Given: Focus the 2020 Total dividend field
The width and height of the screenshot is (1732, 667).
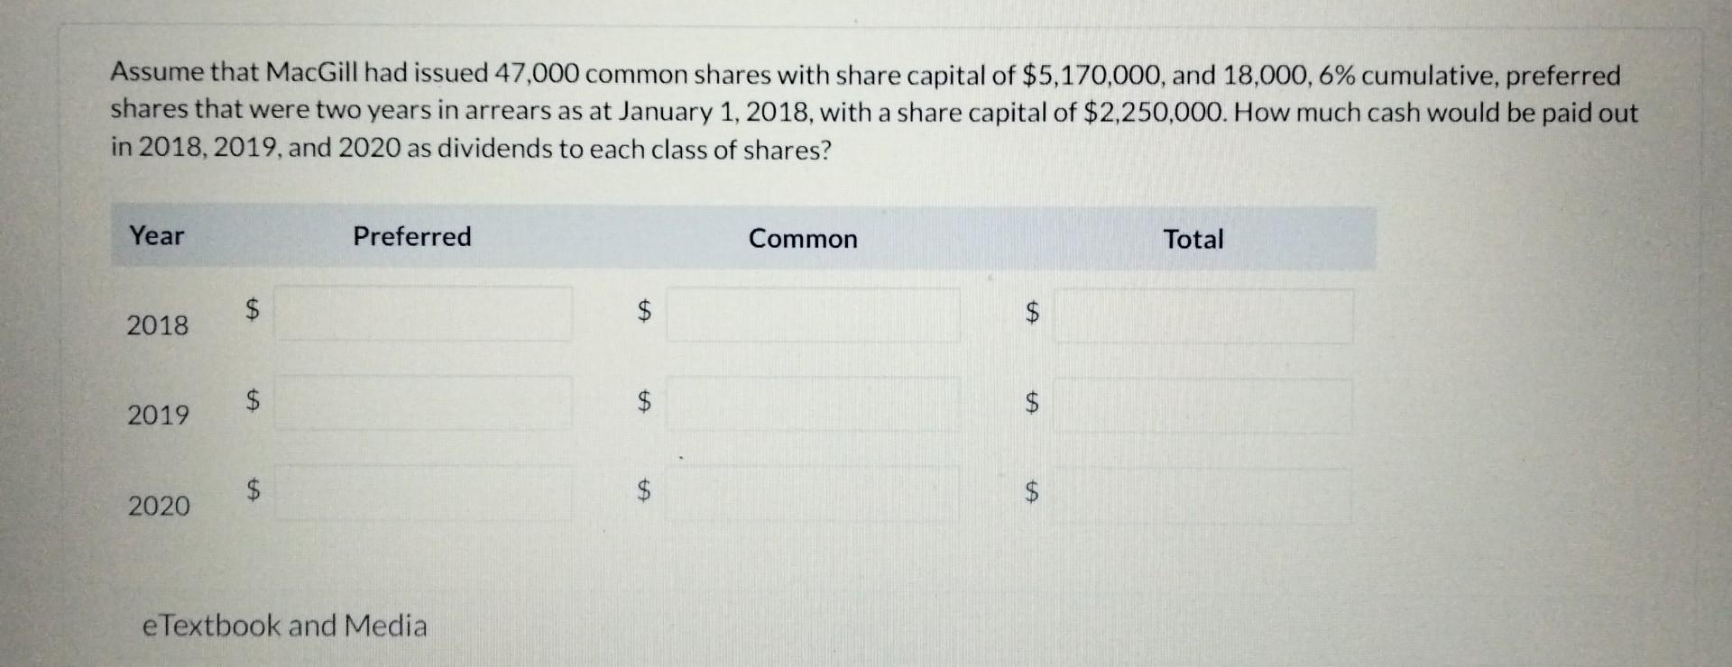Looking at the screenshot, I should (1203, 495).
